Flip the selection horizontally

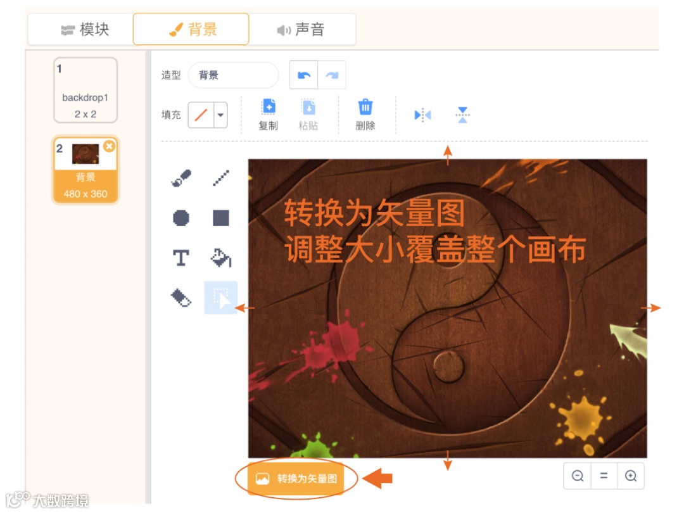[x=422, y=115]
